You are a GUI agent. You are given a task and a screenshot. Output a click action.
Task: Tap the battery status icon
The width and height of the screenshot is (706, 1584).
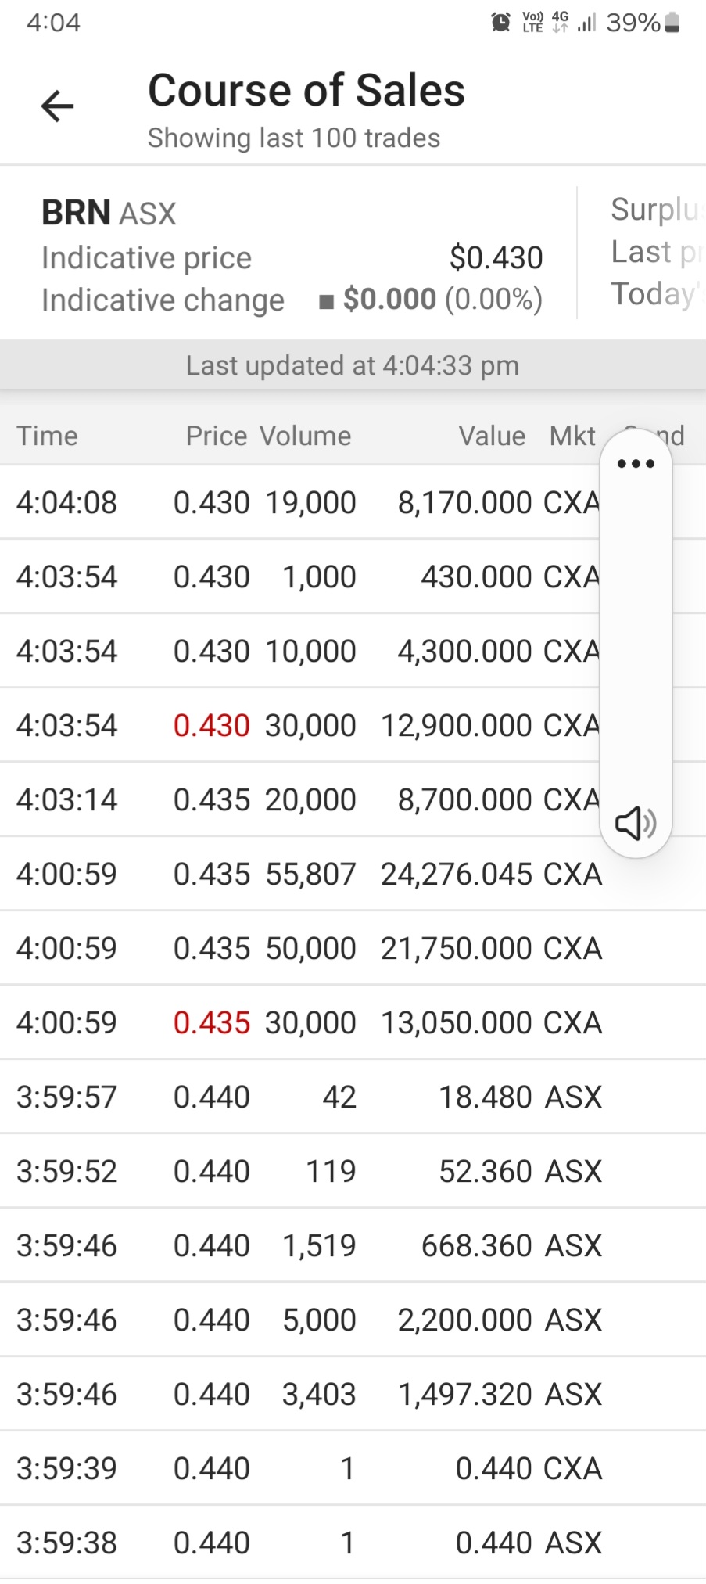coord(672,23)
